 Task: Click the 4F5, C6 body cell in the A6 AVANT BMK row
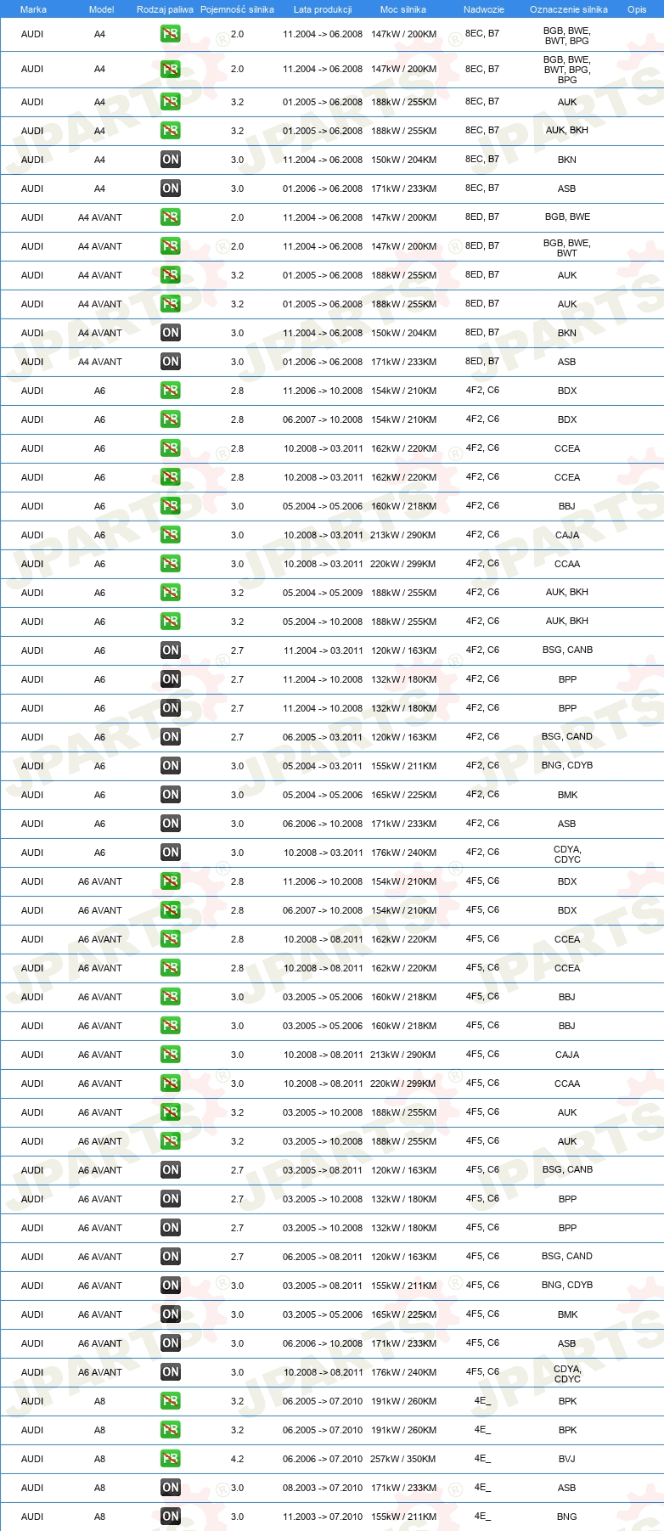482,1314
